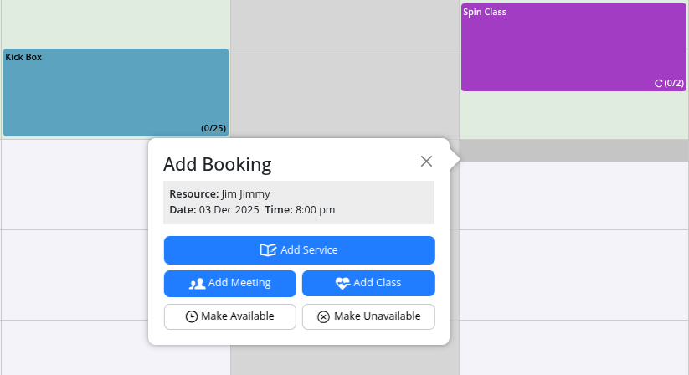Click the Date and Time info line

point(252,209)
